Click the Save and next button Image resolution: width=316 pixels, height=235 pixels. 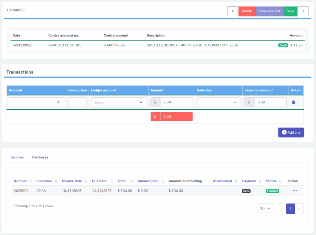click(269, 11)
